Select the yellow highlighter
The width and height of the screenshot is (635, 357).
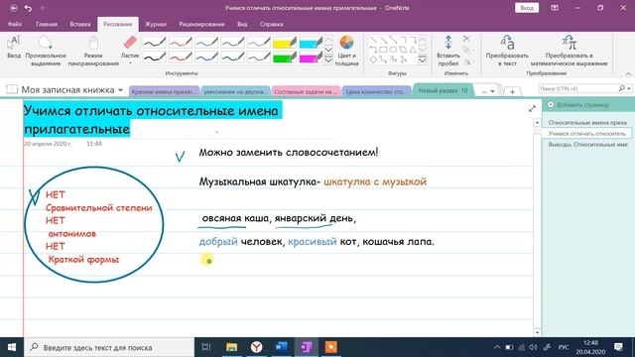[x=285, y=42]
